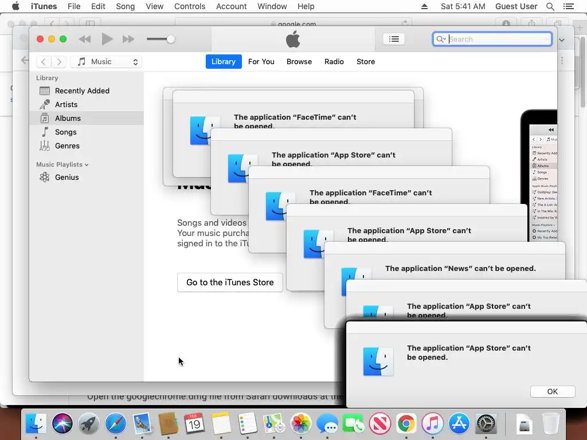Open the File menu
The image size is (587, 440).
click(74, 6)
